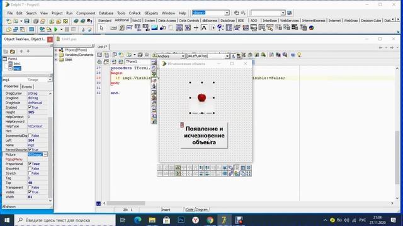Toggle the Enabled property checkbox
Screen dimensions: 403x226
pos(30,107)
